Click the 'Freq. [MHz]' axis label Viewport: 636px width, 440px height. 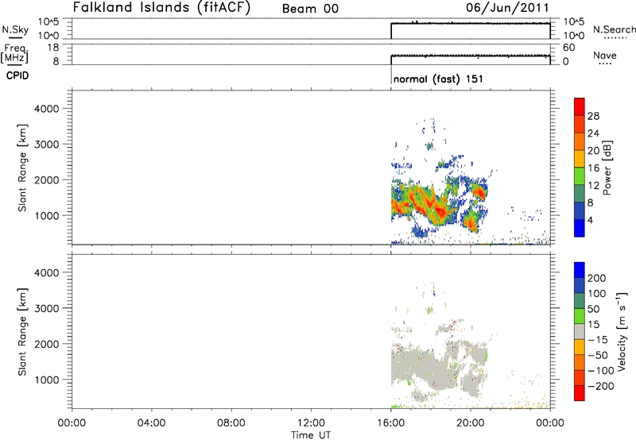[x=15, y=54]
